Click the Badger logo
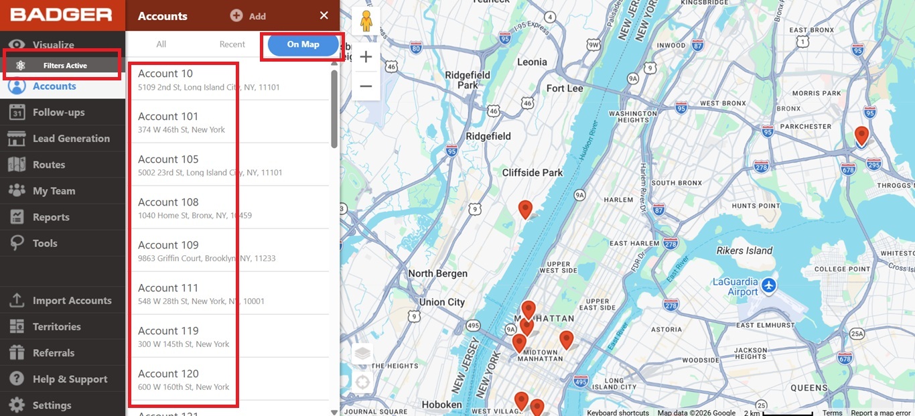The image size is (915, 416). click(61, 14)
